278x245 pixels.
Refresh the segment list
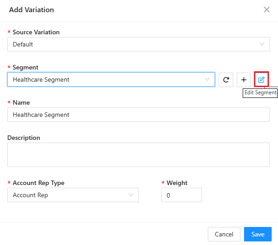226,80
